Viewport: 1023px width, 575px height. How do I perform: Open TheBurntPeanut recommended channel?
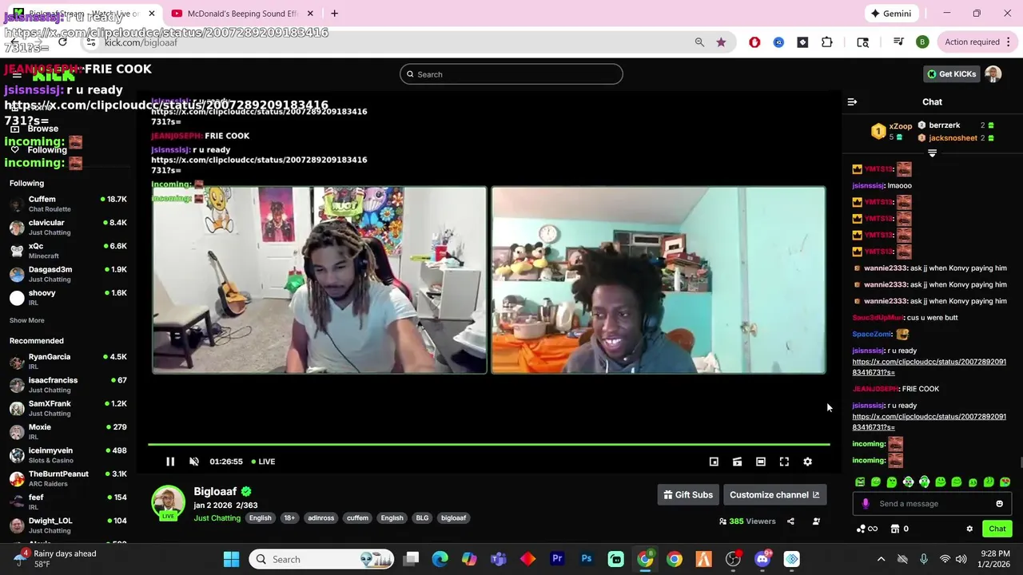(x=68, y=478)
